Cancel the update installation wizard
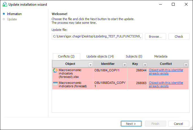The image size is (193, 130). (x=179, y=124)
